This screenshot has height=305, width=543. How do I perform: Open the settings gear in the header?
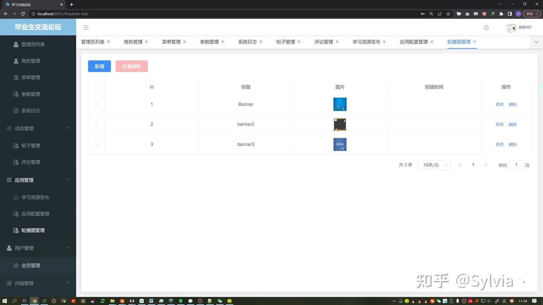(486, 27)
